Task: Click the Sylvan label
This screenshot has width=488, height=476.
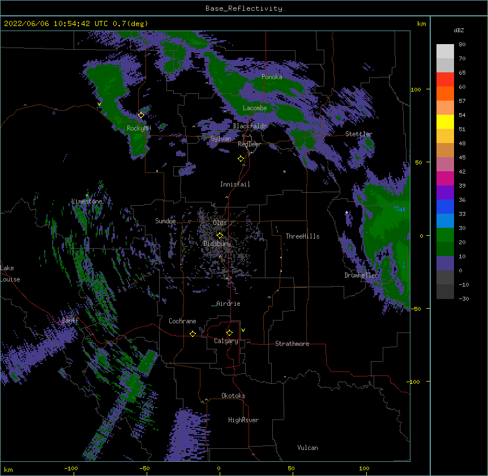Action: point(221,139)
